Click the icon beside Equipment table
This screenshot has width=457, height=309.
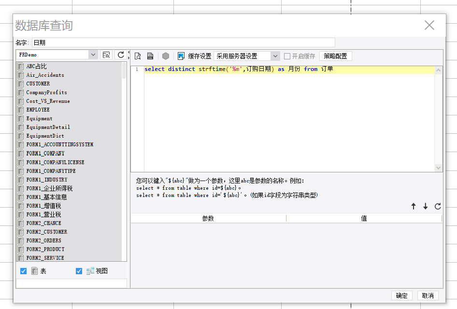pos(21,119)
